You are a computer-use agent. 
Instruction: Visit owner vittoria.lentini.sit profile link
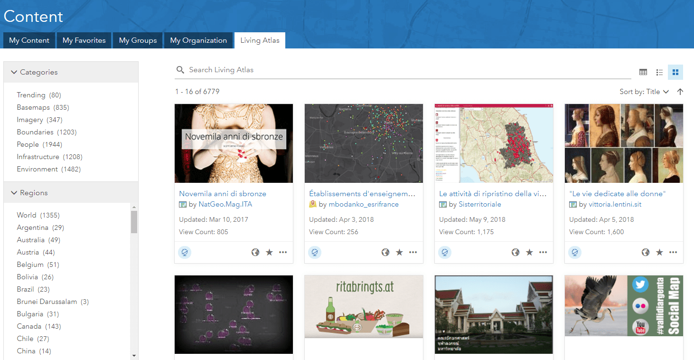point(615,205)
